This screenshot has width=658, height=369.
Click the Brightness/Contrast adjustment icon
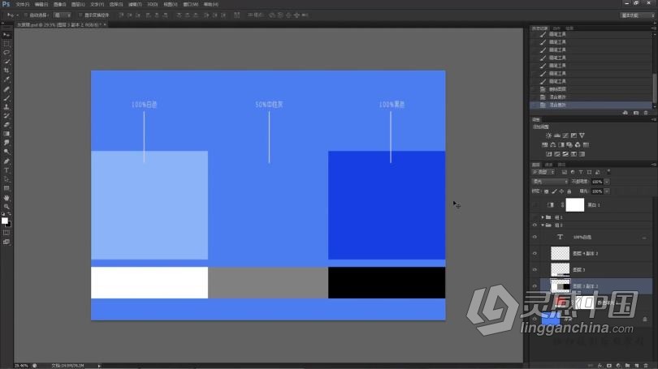pos(548,135)
